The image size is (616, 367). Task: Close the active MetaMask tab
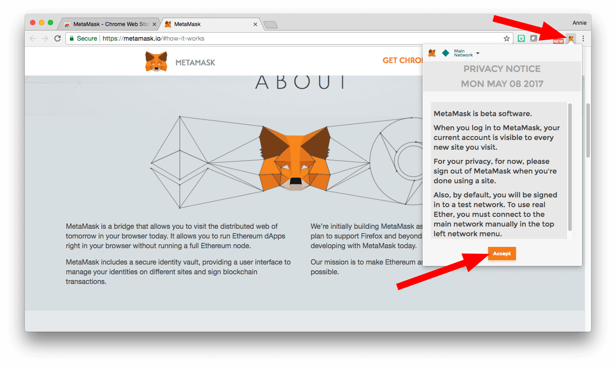click(x=255, y=24)
